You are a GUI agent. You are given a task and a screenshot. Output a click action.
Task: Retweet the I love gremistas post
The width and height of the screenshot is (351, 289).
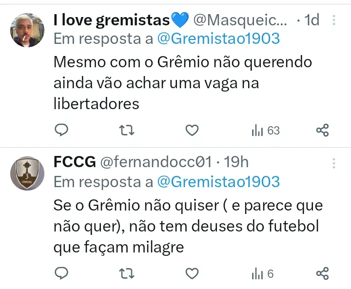127,130
